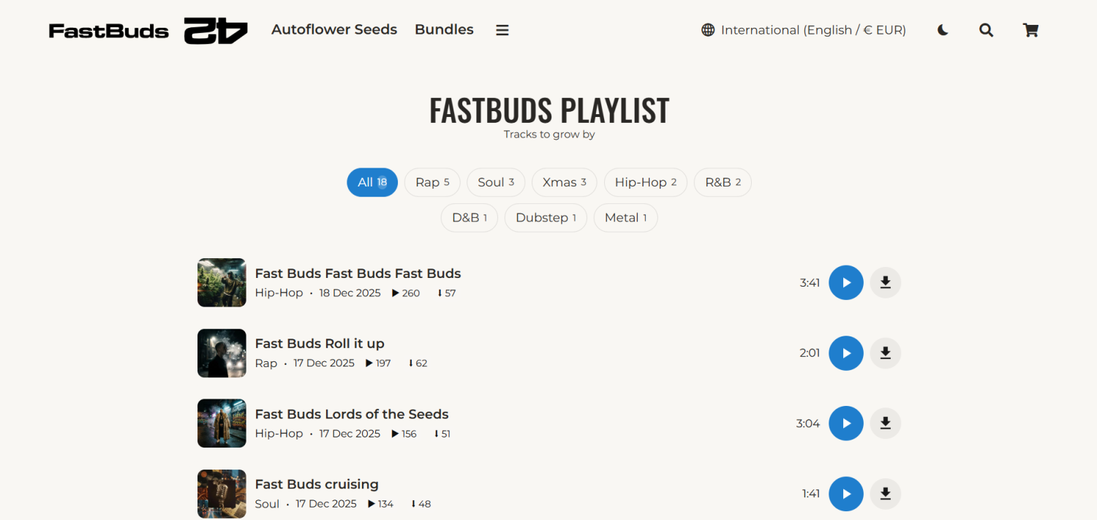
Task: Play Fast Buds Lords of the Seeds
Action: [845, 423]
